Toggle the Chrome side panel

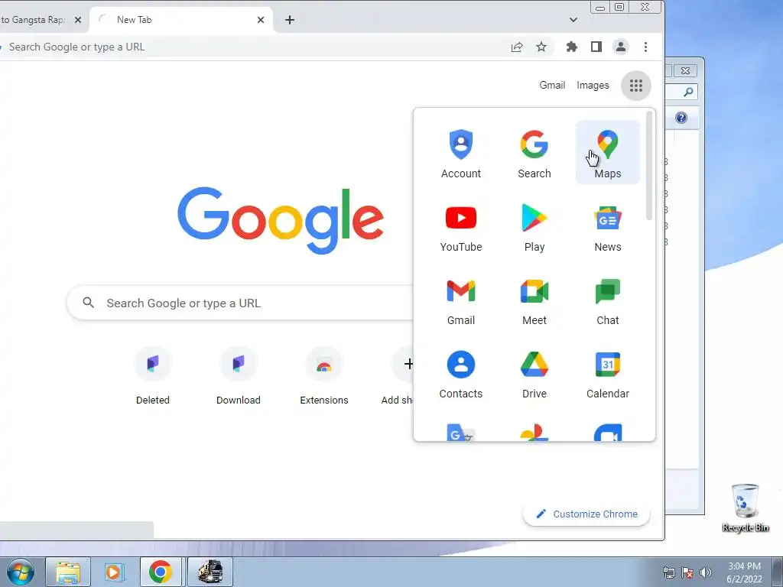coord(596,47)
